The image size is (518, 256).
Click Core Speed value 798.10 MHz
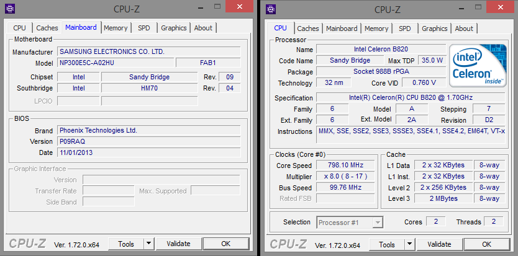tap(345, 166)
